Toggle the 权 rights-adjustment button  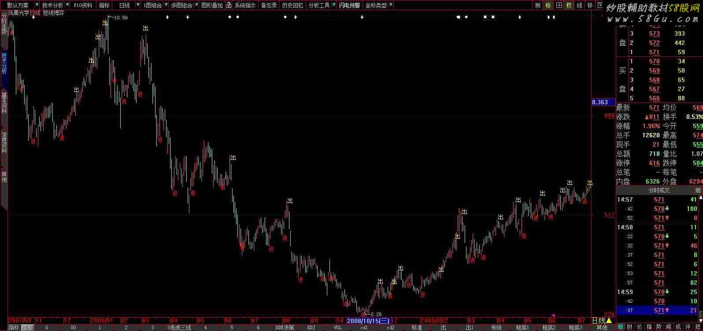[569, 5]
